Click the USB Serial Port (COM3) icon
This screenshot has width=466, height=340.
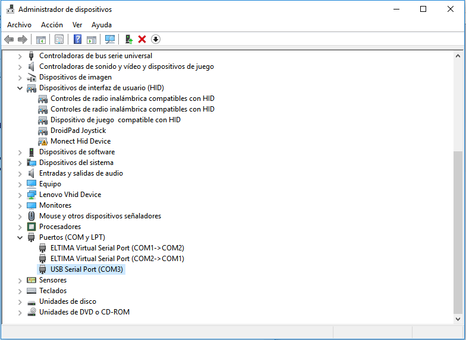pos(43,269)
